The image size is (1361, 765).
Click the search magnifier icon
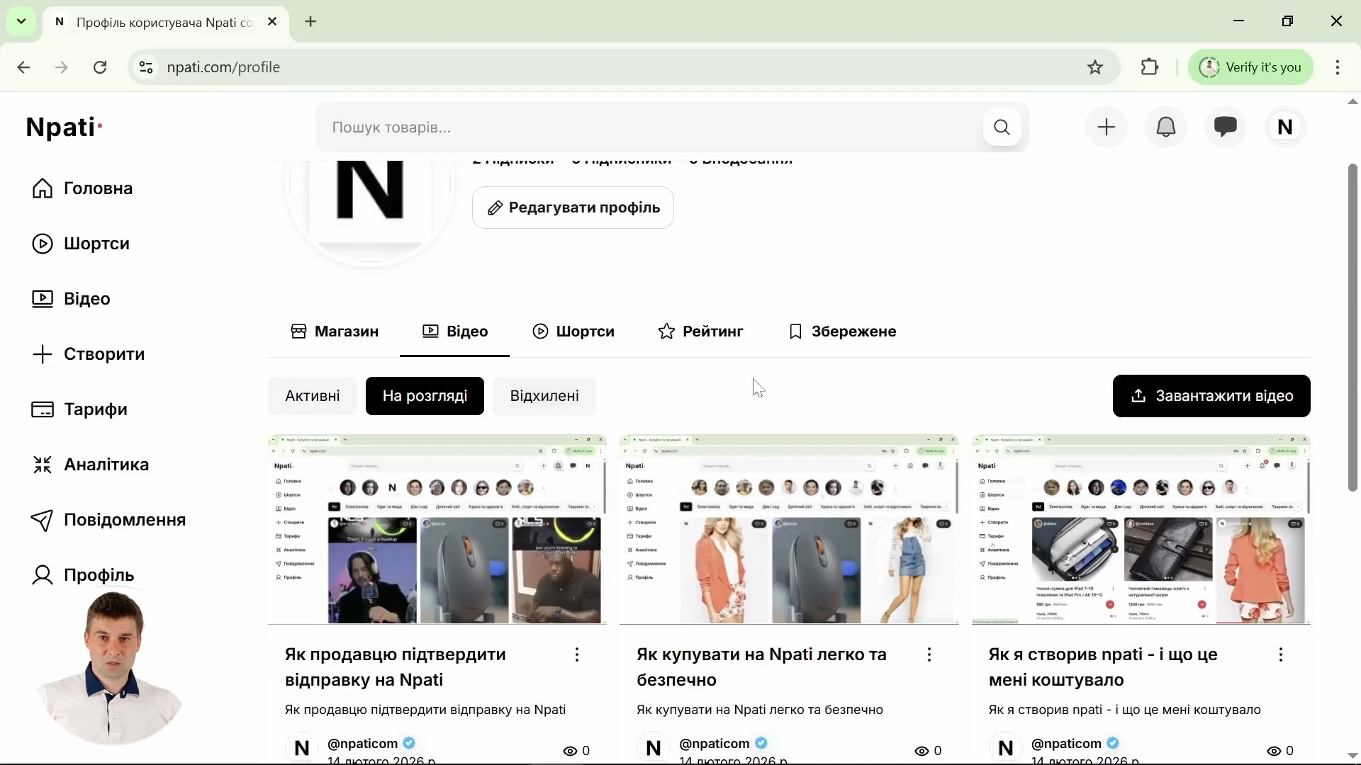pyautogui.click(x=1002, y=127)
